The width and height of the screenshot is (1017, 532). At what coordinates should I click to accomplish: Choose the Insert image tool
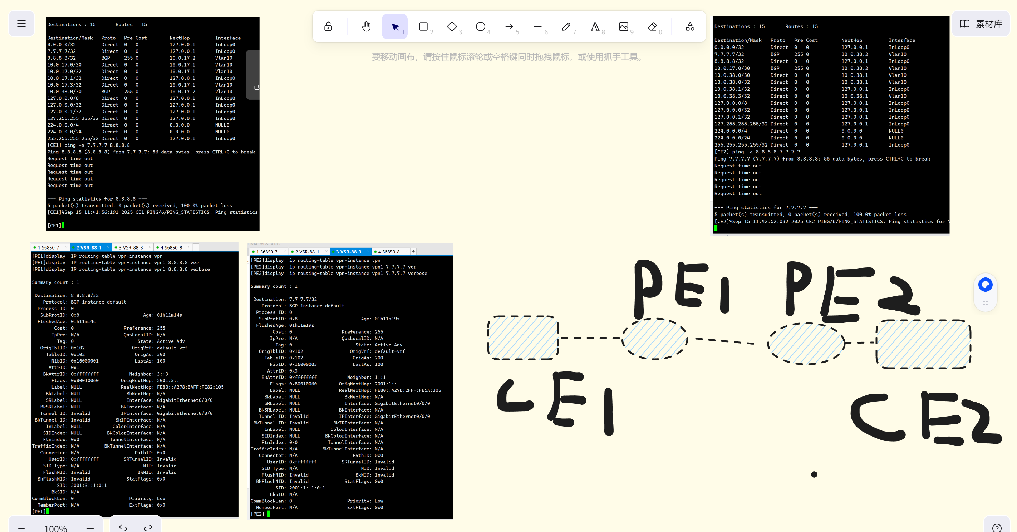click(623, 26)
